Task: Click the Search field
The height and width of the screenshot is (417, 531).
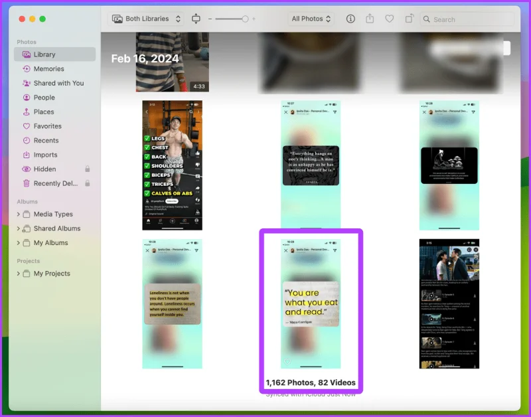Action: click(x=467, y=19)
